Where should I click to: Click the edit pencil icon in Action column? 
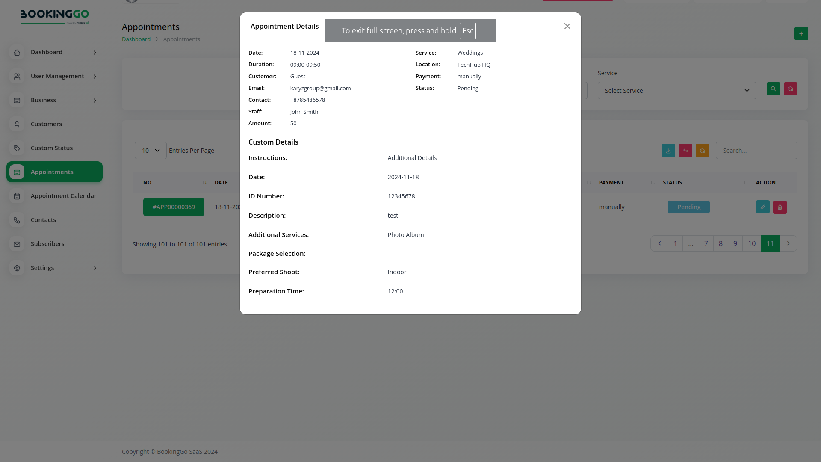pos(762,207)
